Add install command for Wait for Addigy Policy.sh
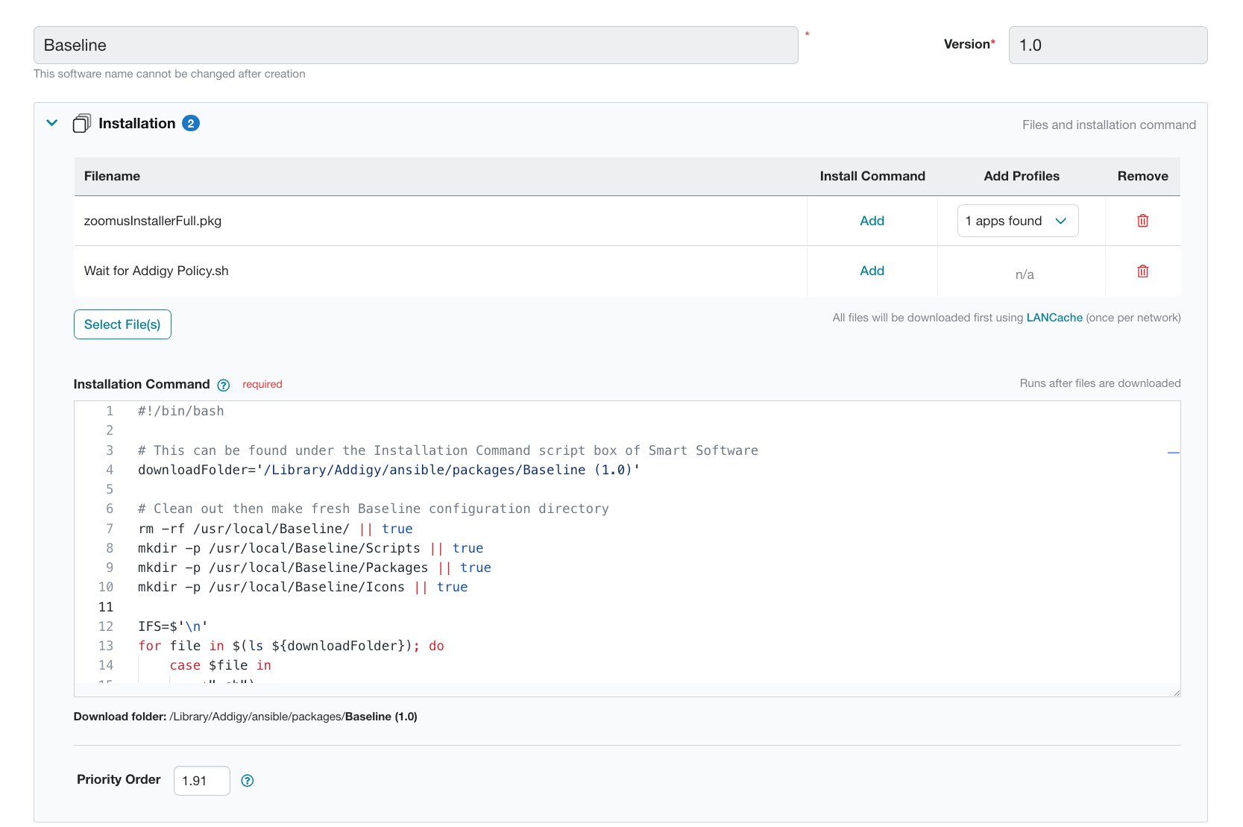 tap(872, 271)
